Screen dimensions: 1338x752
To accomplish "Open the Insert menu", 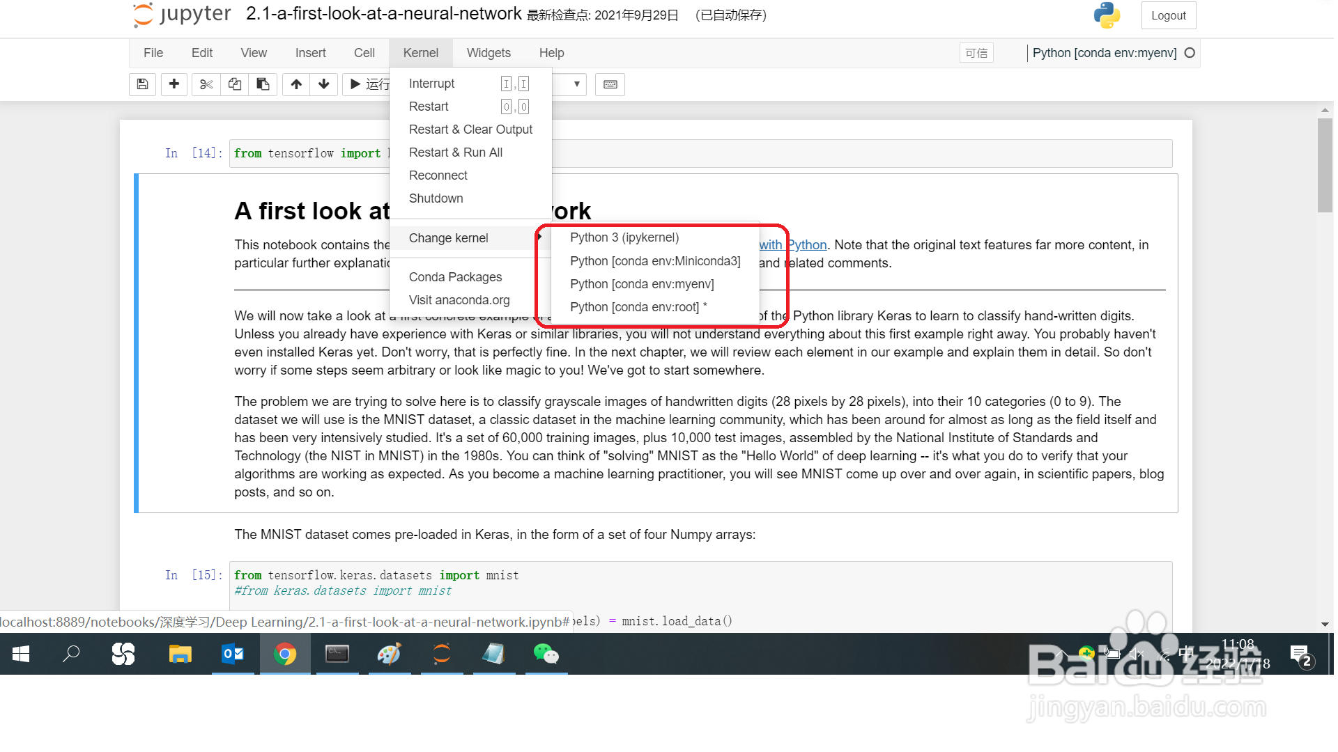I will coord(310,53).
